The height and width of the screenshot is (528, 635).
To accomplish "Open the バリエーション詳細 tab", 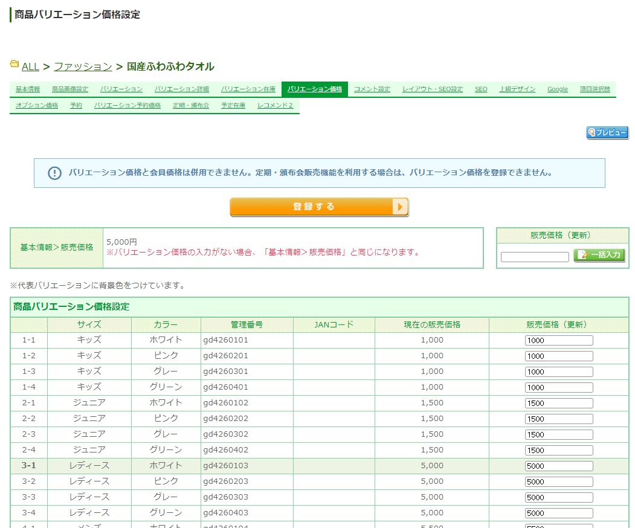I will tap(182, 89).
